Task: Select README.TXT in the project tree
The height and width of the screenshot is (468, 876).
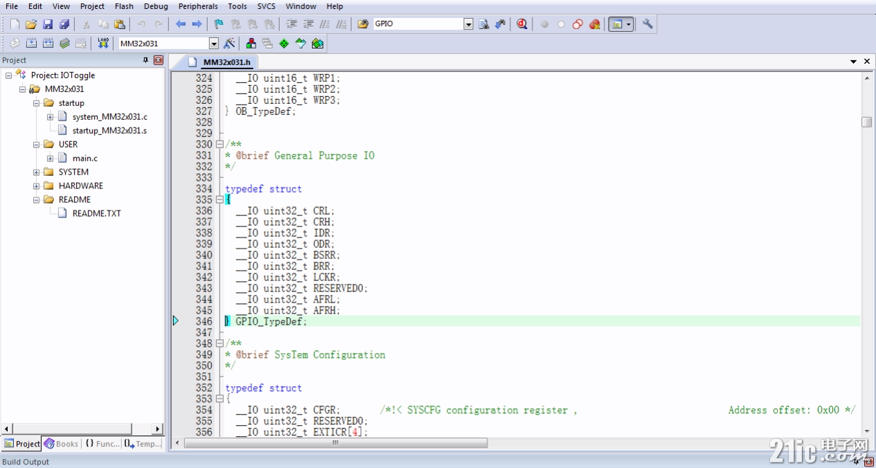Action: tap(97, 213)
